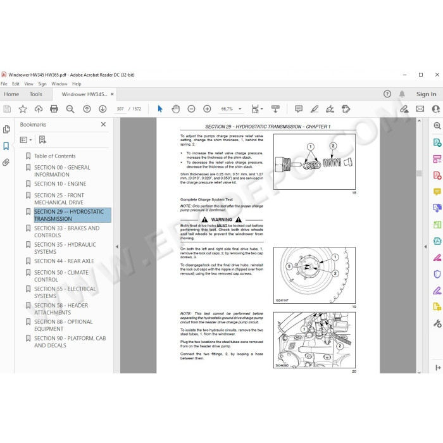Activate the hand pan tool
Screen dimensions: 443x443
click(x=176, y=109)
